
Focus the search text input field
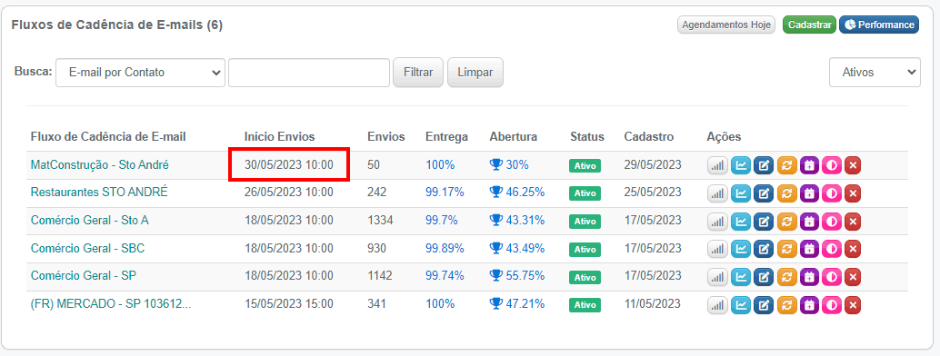[309, 73]
